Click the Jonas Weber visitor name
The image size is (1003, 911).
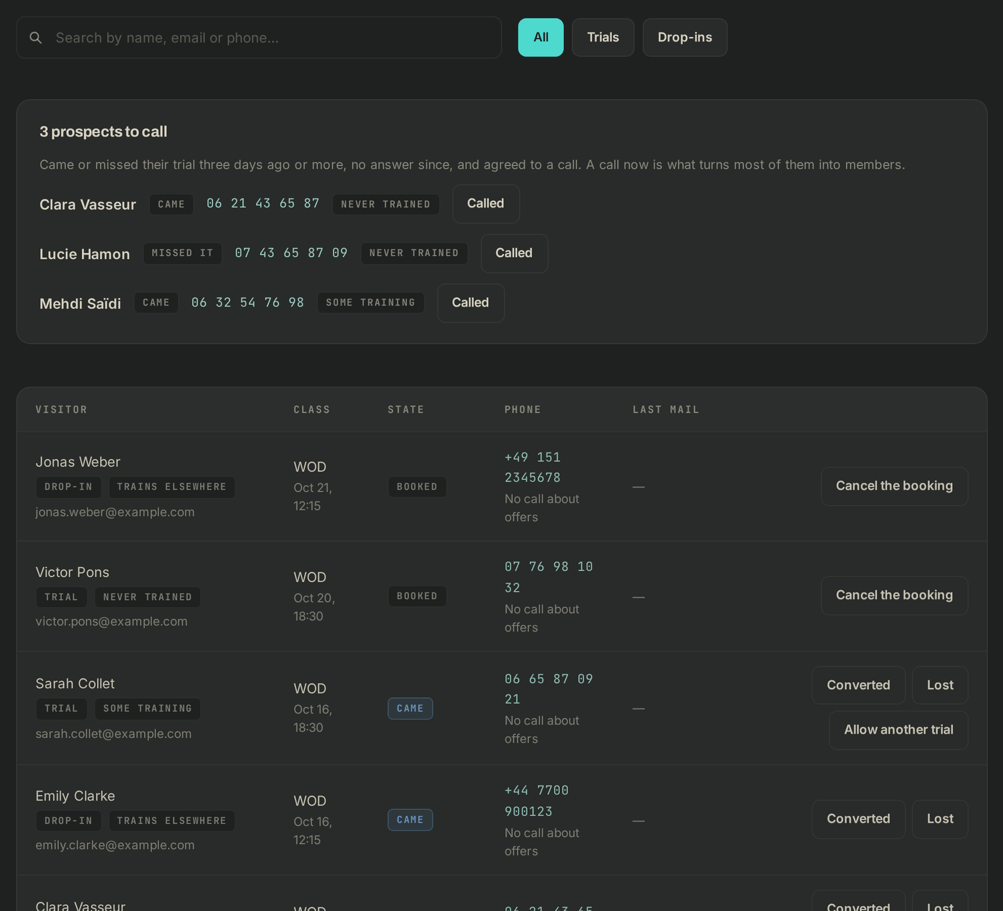pos(78,462)
